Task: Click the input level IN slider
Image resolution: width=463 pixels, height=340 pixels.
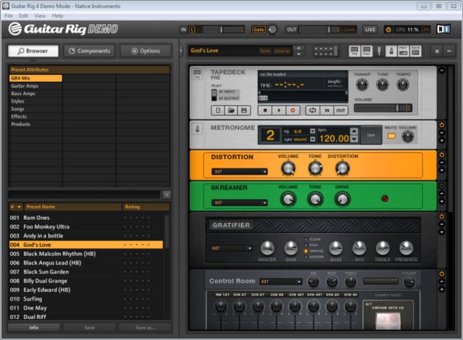Action: [224, 30]
